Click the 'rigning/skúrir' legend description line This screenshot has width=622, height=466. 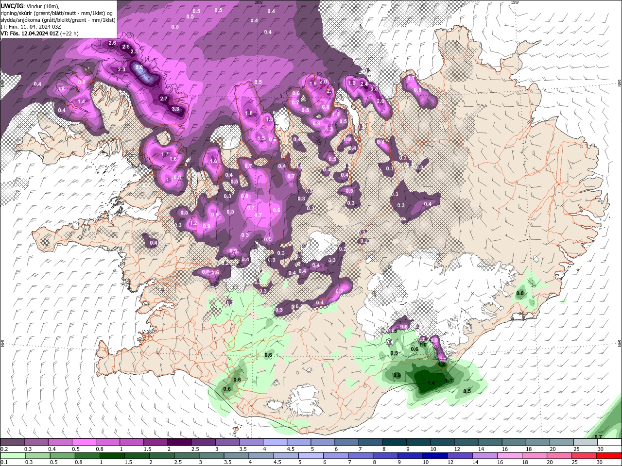pyautogui.click(x=56, y=13)
